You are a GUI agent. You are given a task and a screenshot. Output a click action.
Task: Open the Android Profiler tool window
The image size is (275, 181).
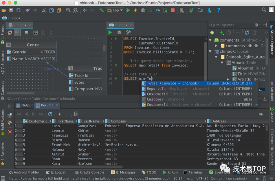(x=24, y=172)
